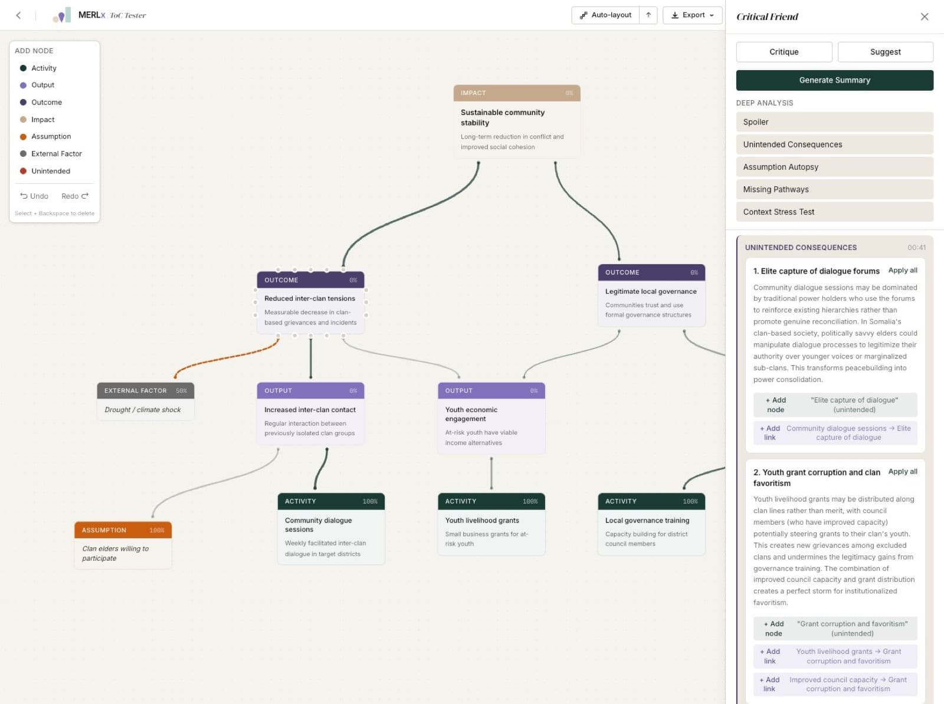Add link Community dialogue sessions to Elite capture

click(835, 433)
